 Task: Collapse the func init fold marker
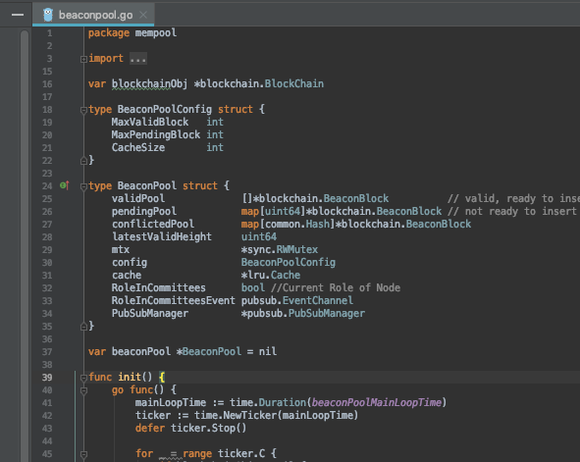coord(84,378)
